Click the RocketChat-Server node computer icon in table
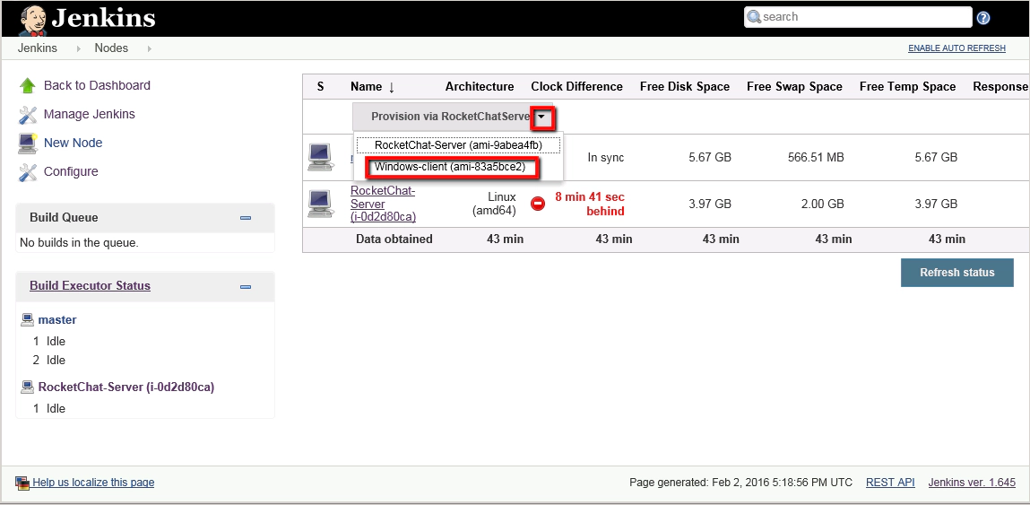This screenshot has height=505, width=1030. pos(320,204)
